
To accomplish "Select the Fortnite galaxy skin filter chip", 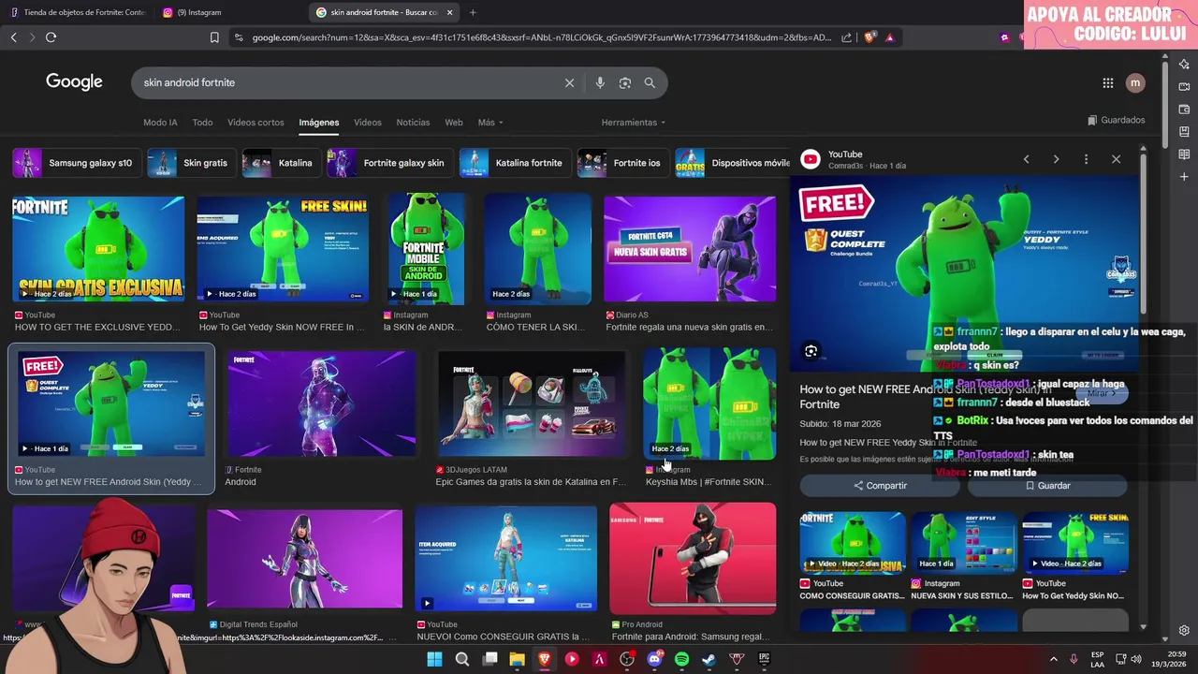I will click(x=388, y=163).
